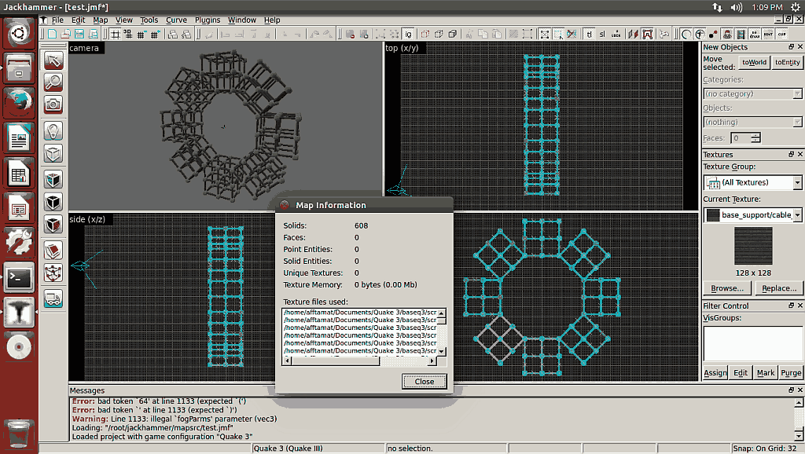
Task: Click the Browse... texture button
Action: click(x=727, y=288)
